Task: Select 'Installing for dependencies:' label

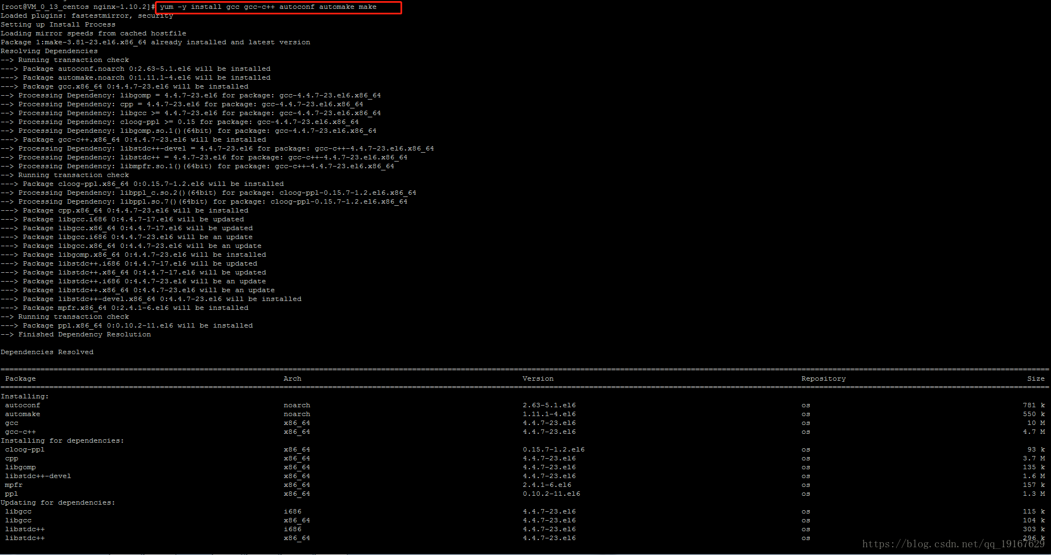Action: (x=63, y=441)
